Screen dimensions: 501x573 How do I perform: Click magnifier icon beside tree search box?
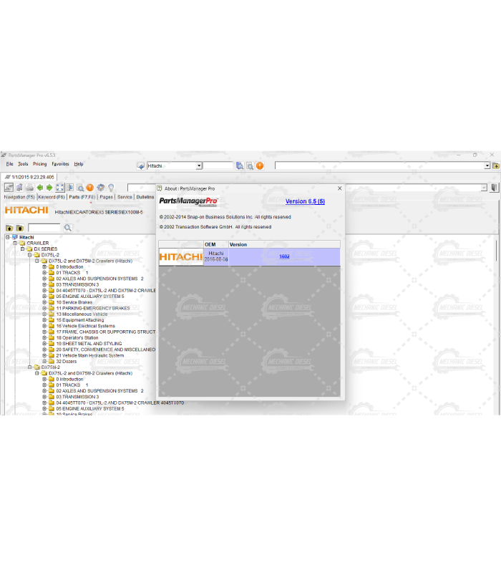[68, 228]
